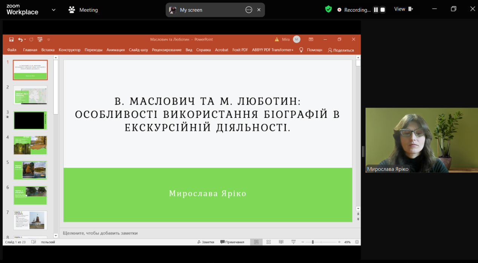Select slide 7 thumbnail with church

(30, 220)
